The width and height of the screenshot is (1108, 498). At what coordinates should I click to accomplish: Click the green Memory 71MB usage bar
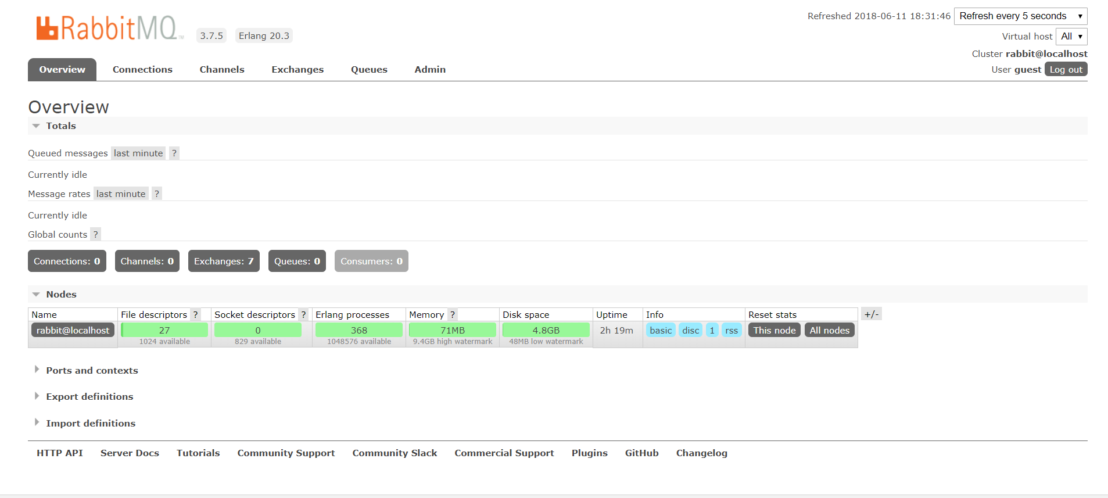click(x=453, y=330)
